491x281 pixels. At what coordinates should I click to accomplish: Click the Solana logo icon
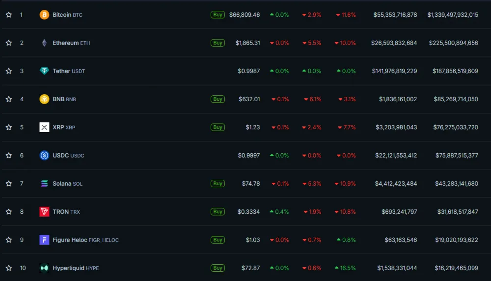pyautogui.click(x=44, y=184)
